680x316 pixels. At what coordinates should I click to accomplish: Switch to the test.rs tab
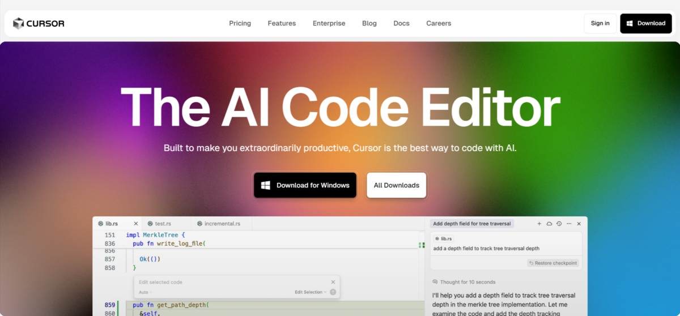163,224
